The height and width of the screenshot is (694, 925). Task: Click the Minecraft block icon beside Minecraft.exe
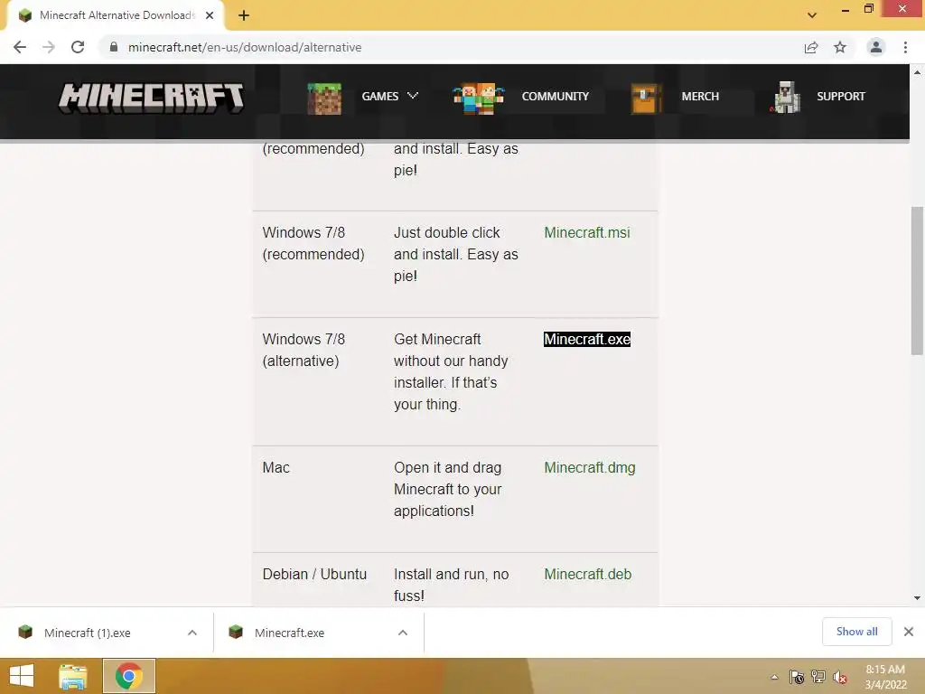coord(236,632)
